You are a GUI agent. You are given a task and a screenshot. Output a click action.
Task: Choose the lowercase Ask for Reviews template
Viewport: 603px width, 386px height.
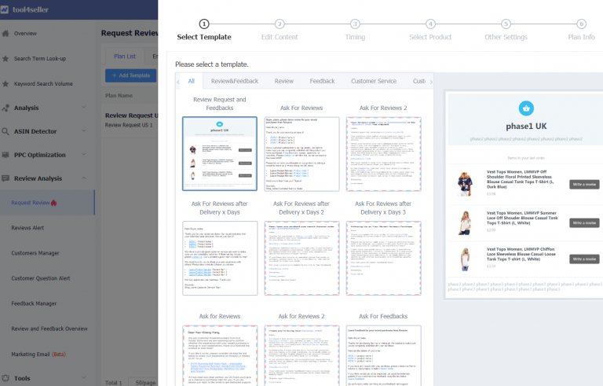pos(220,355)
